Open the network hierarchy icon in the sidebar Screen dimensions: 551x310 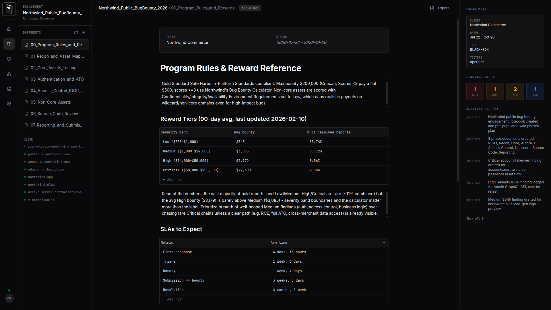coord(9,74)
